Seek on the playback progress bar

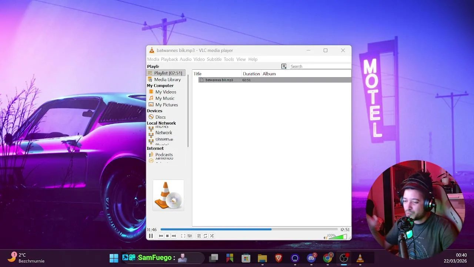coord(249,230)
